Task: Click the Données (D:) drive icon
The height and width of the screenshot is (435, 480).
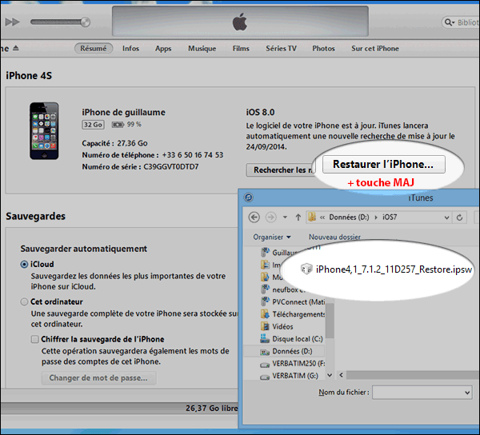Action: click(265, 352)
